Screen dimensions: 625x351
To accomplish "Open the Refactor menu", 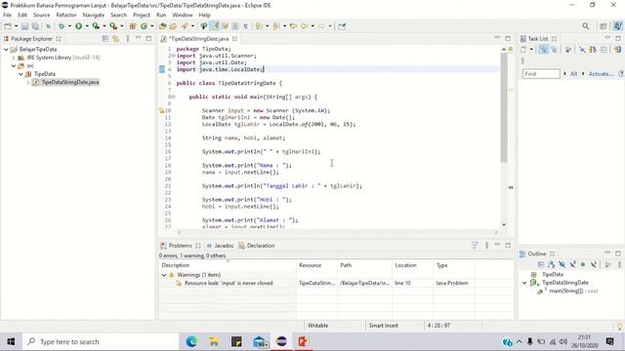I will point(66,16).
